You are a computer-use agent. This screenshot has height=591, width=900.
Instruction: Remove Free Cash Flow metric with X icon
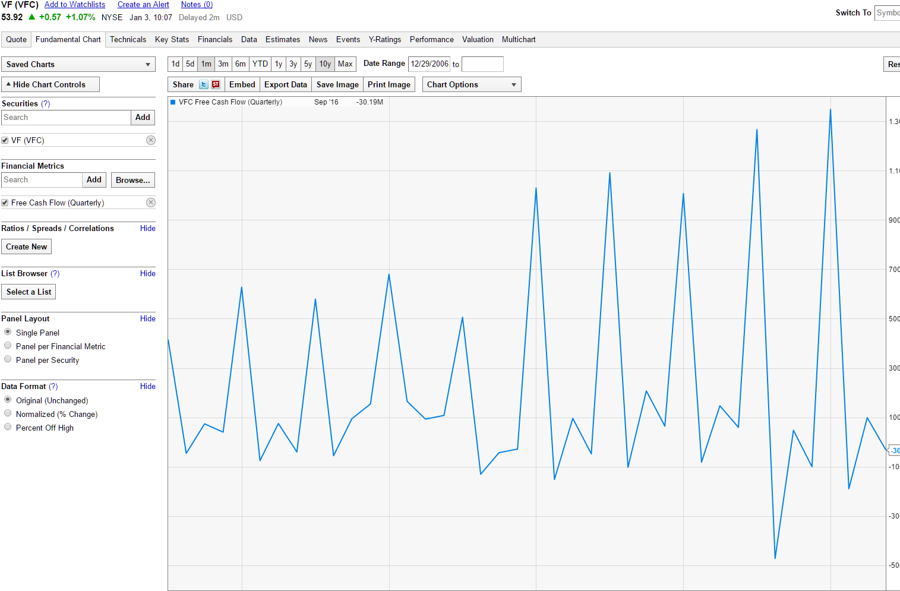[151, 203]
